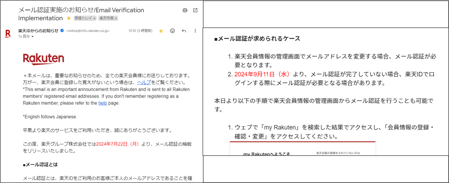Remove the 楽天市場 label with its x
The image size is (449, 183).
click(x=116, y=18)
